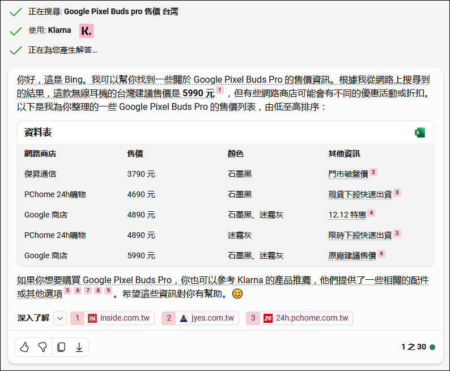Click citation number 7
Screen dimensions: 450x371
88,291
